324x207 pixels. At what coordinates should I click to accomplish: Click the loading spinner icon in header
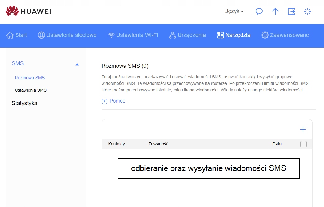(308, 11)
